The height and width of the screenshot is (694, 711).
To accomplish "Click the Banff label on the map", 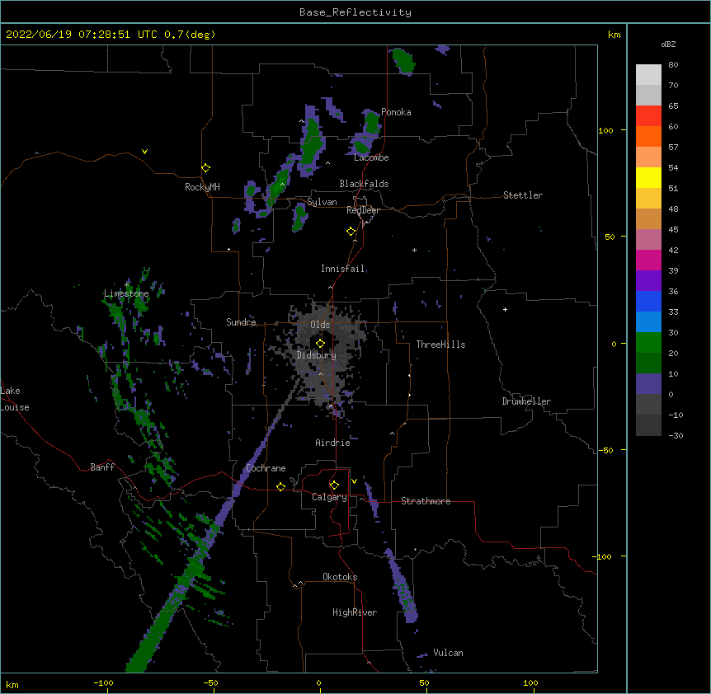I will coord(102,467).
